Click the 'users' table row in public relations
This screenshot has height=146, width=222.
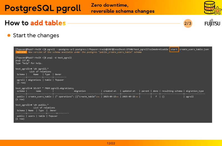(x=31, y=116)
